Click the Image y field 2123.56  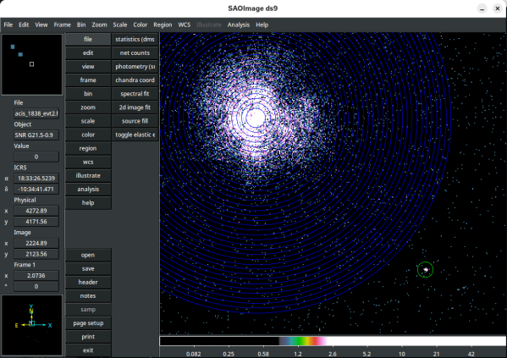tap(36, 254)
